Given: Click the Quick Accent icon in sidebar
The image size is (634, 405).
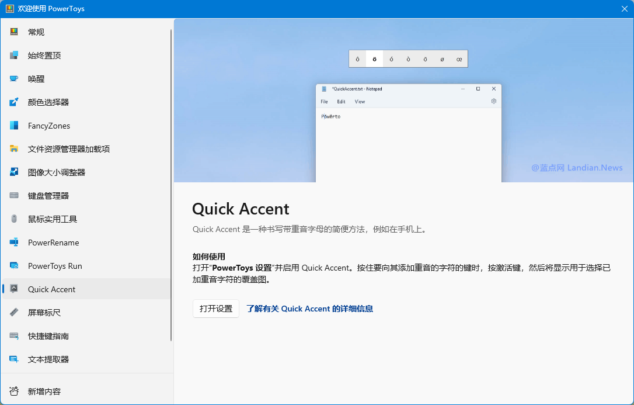Looking at the screenshot, I should coord(14,289).
